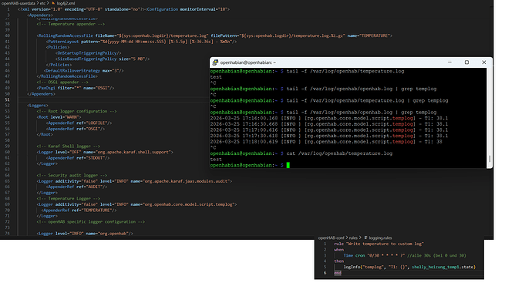Click the '<Loggers>' opening tag on line 52
The height and width of the screenshot is (303, 532).
(38, 106)
